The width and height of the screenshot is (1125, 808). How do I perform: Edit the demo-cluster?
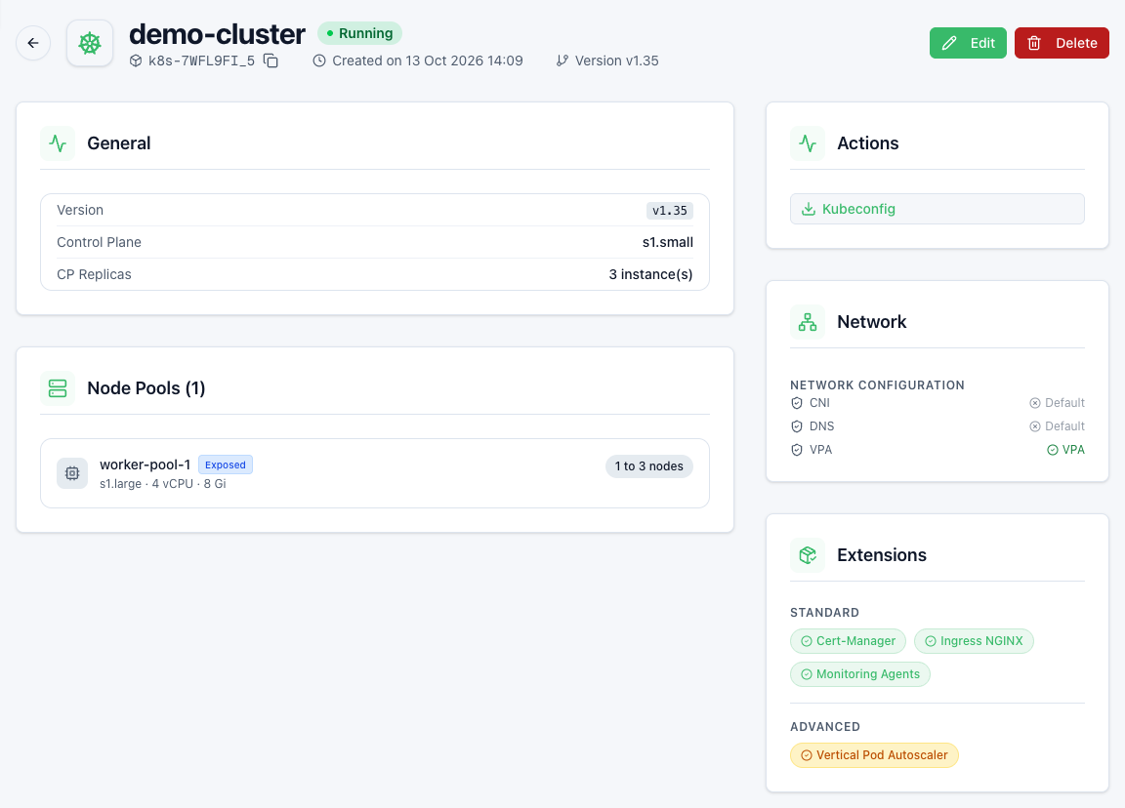(x=968, y=43)
